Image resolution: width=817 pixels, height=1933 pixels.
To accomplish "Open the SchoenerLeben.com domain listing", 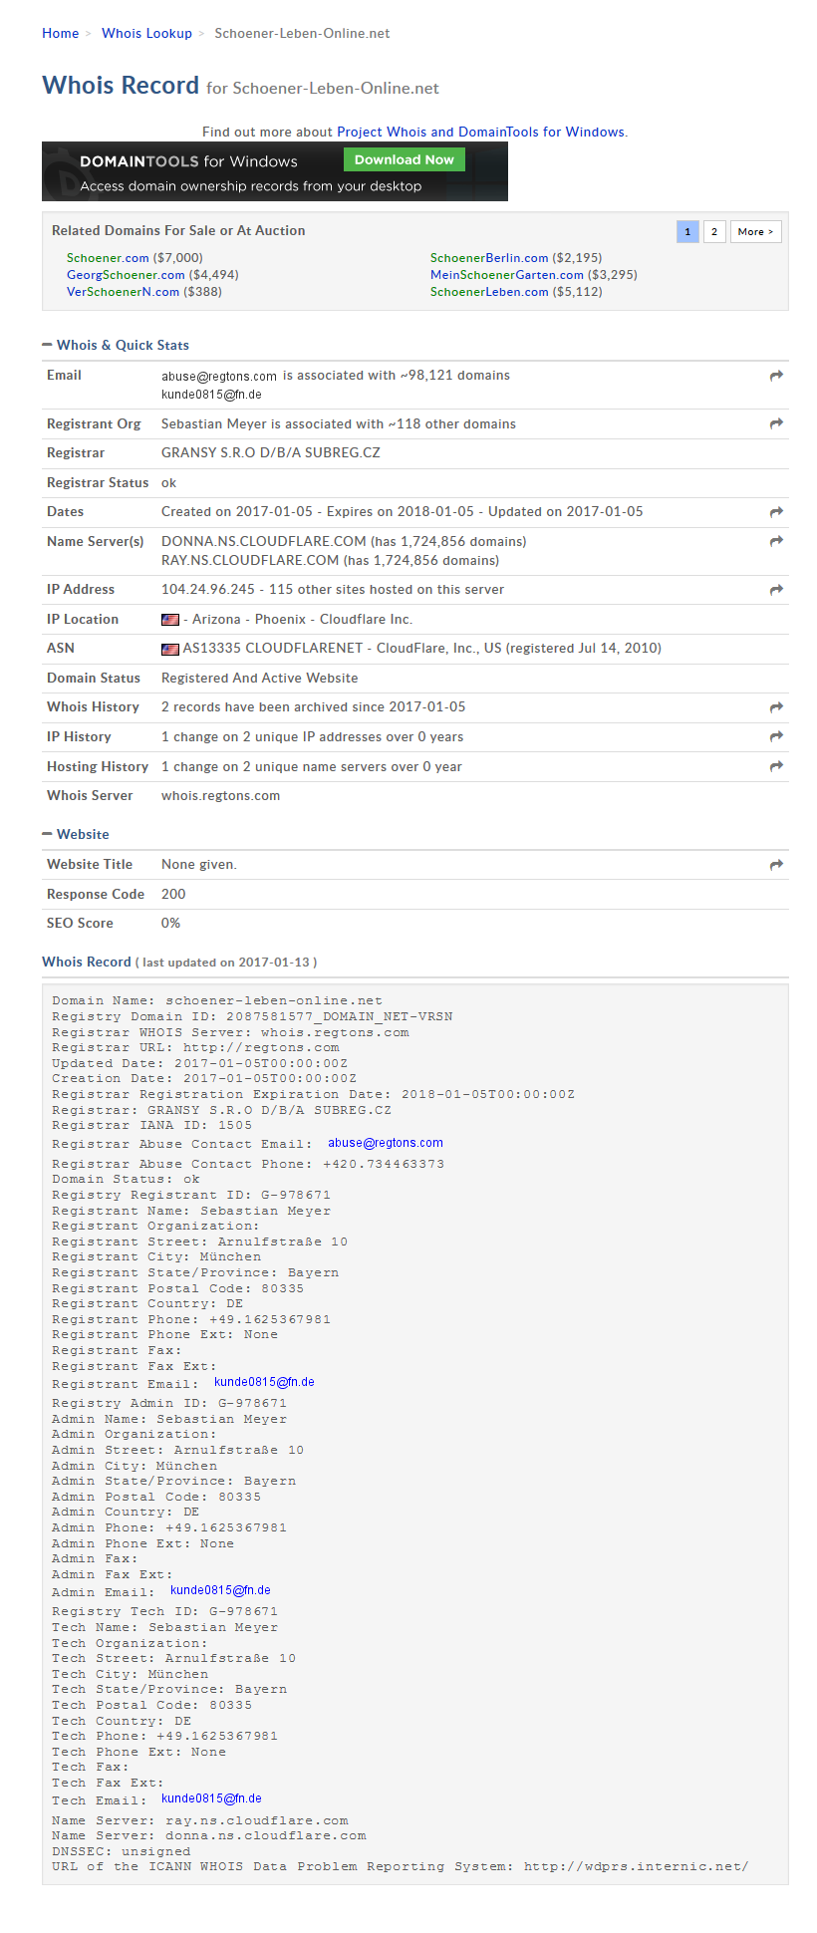I will pyautogui.click(x=489, y=292).
